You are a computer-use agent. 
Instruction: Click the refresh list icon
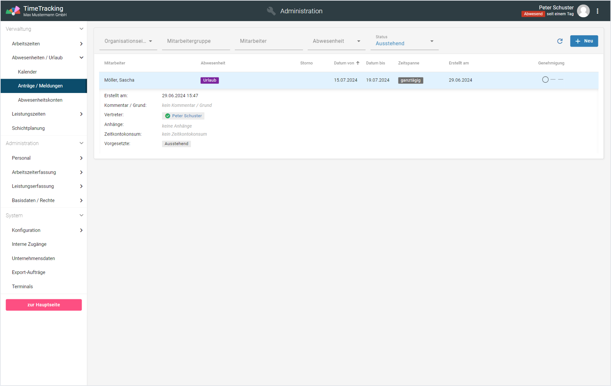560,41
